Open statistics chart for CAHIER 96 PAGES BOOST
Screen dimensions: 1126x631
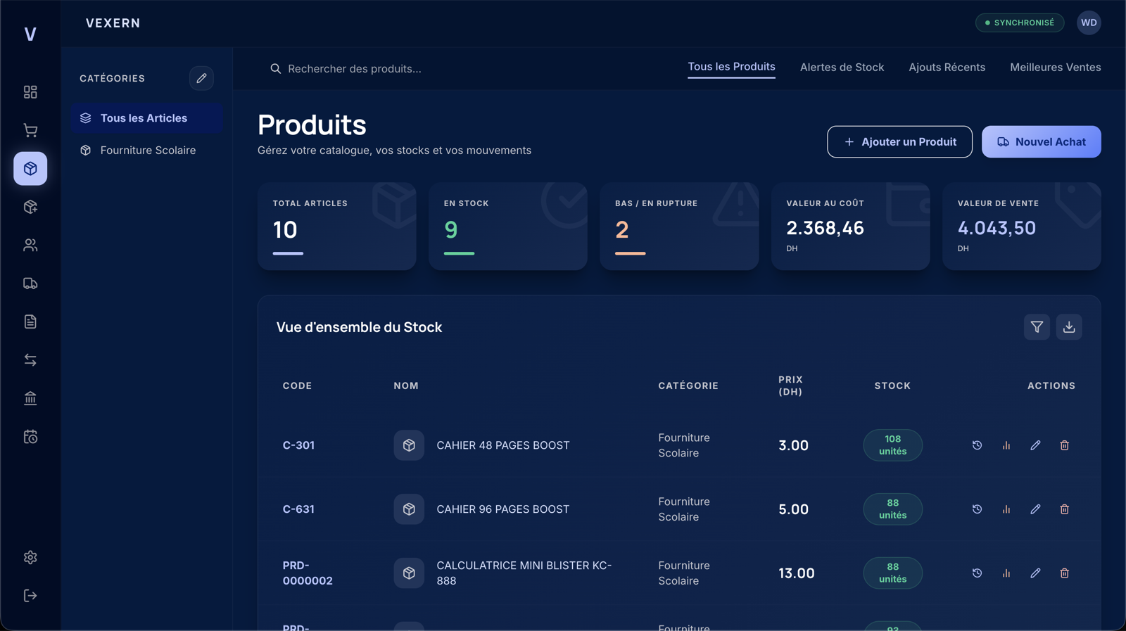[x=1006, y=509]
